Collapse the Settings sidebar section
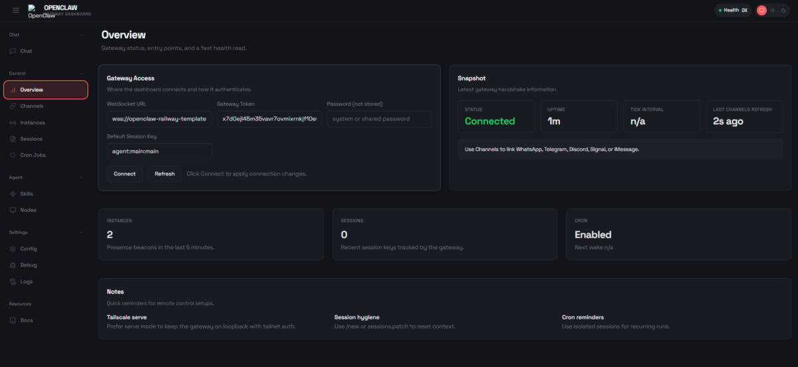 81,233
